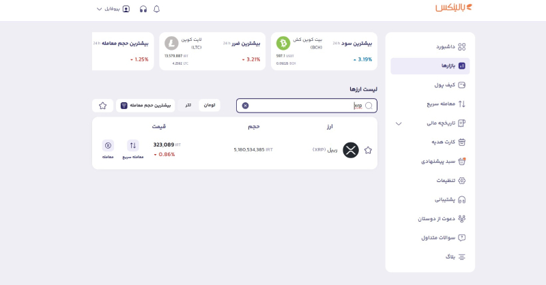Click the notifications bell icon
Viewport: 546px width, 285px height.
pos(157,9)
